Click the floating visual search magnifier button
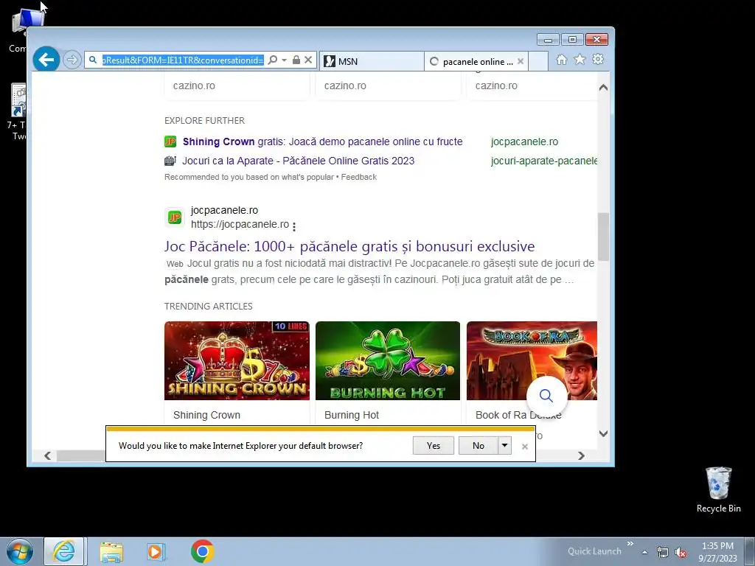The height and width of the screenshot is (566, 755). click(x=546, y=396)
